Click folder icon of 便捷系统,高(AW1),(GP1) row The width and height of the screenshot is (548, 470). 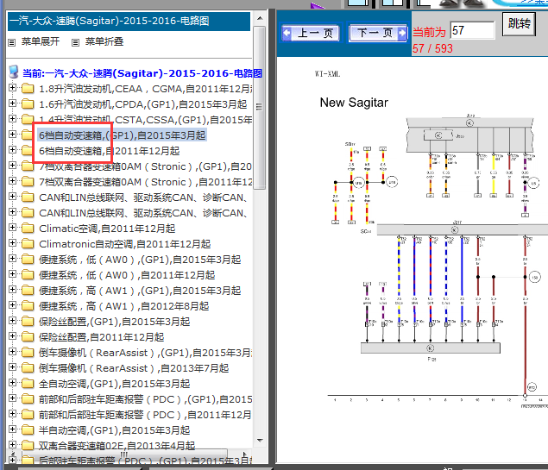click(x=28, y=291)
